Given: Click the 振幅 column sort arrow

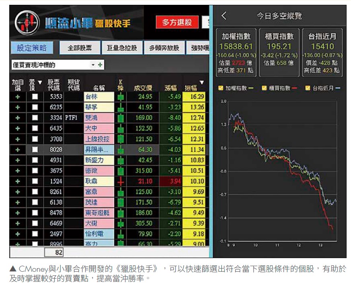Looking at the screenshot, I should tap(202, 82).
